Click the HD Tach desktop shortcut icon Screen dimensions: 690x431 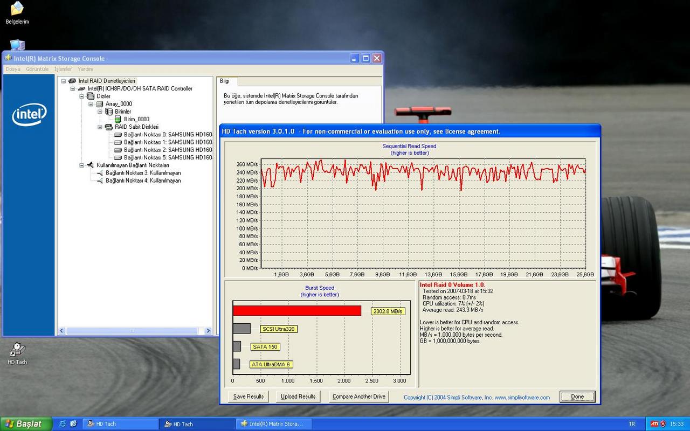click(x=17, y=349)
